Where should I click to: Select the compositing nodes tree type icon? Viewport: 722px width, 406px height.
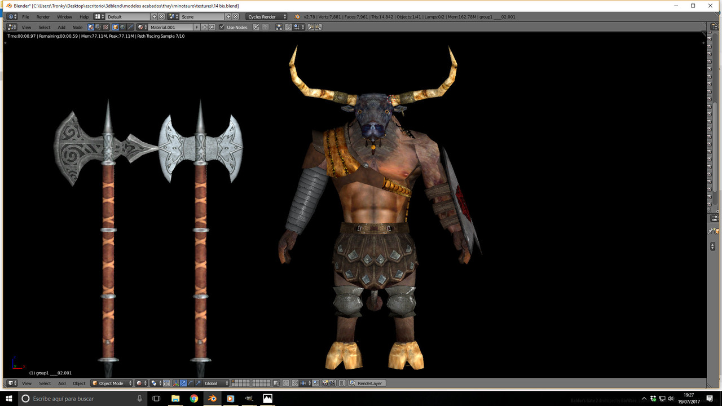(98, 27)
